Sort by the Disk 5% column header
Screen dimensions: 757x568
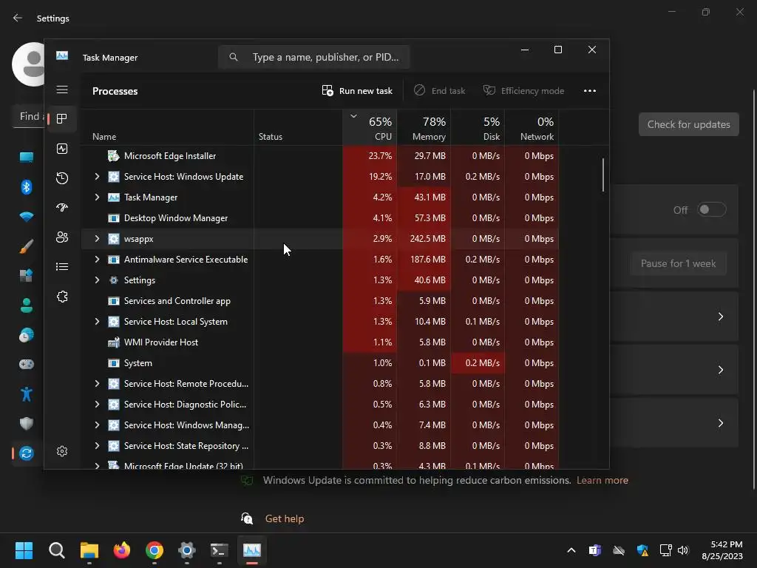click(x=478, y=128)
